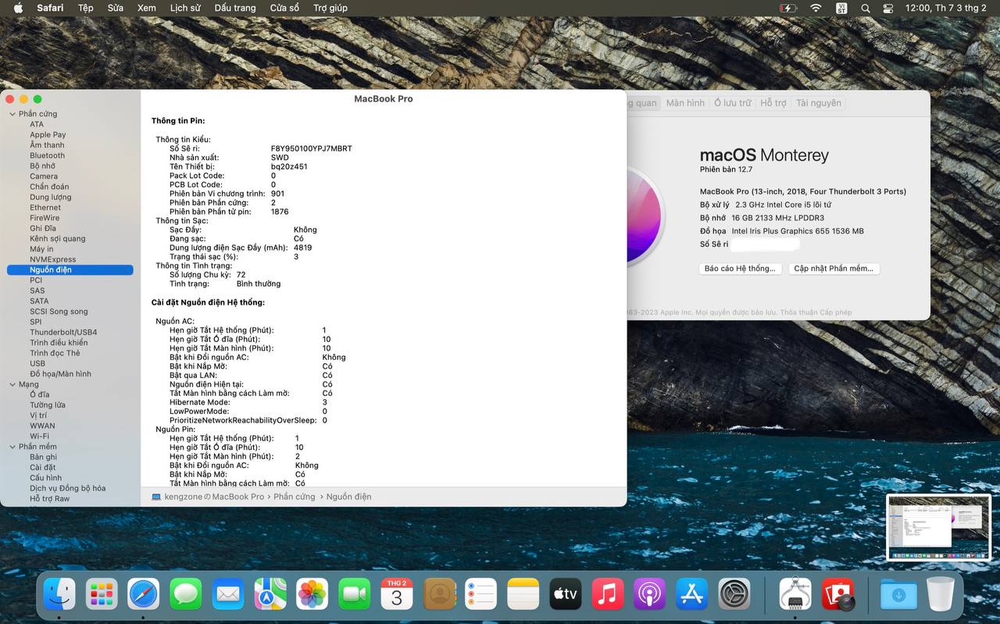
Task: Launch App Store from the Dock
Action: coord(691,594)
